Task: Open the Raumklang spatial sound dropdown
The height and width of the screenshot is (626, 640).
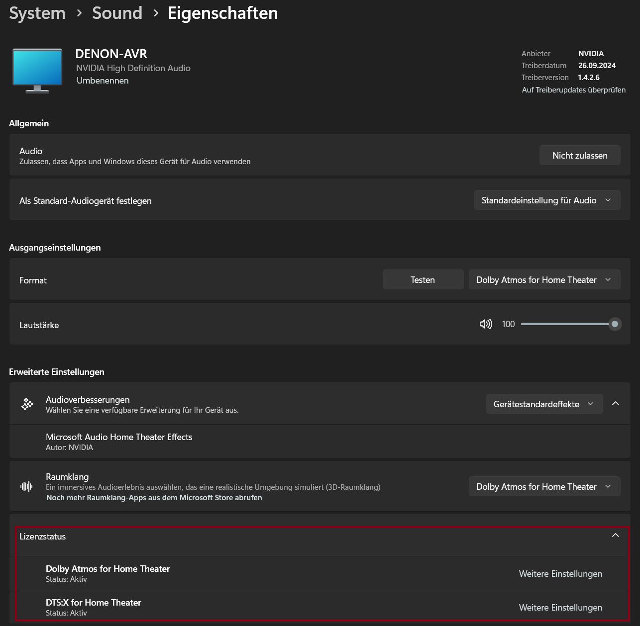Action: 544,487
